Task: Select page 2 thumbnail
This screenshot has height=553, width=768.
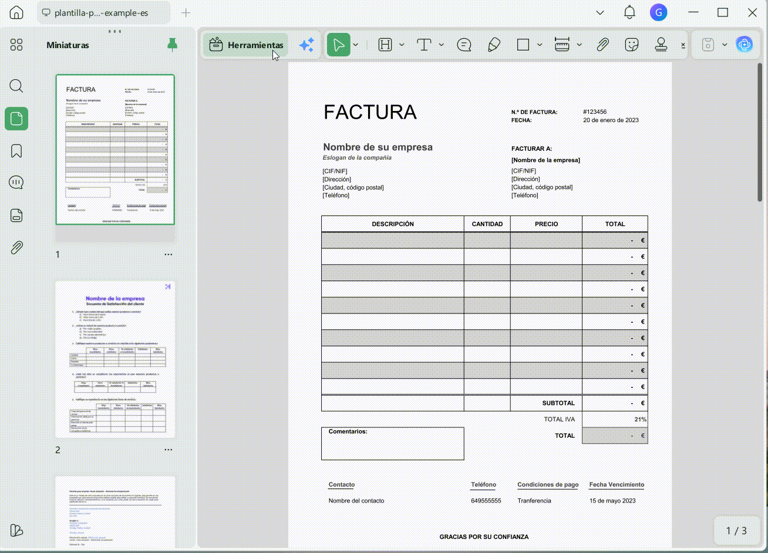Action: [x=115, y=359]
